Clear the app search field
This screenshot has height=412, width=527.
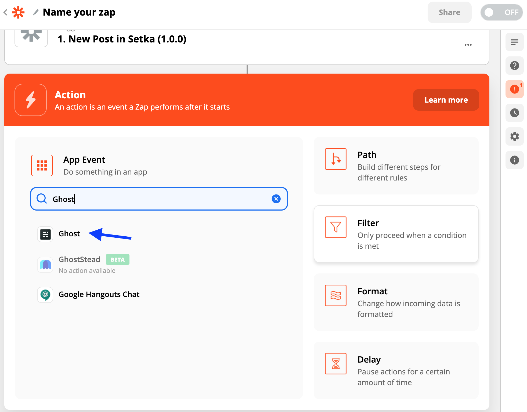coord(276,199)
